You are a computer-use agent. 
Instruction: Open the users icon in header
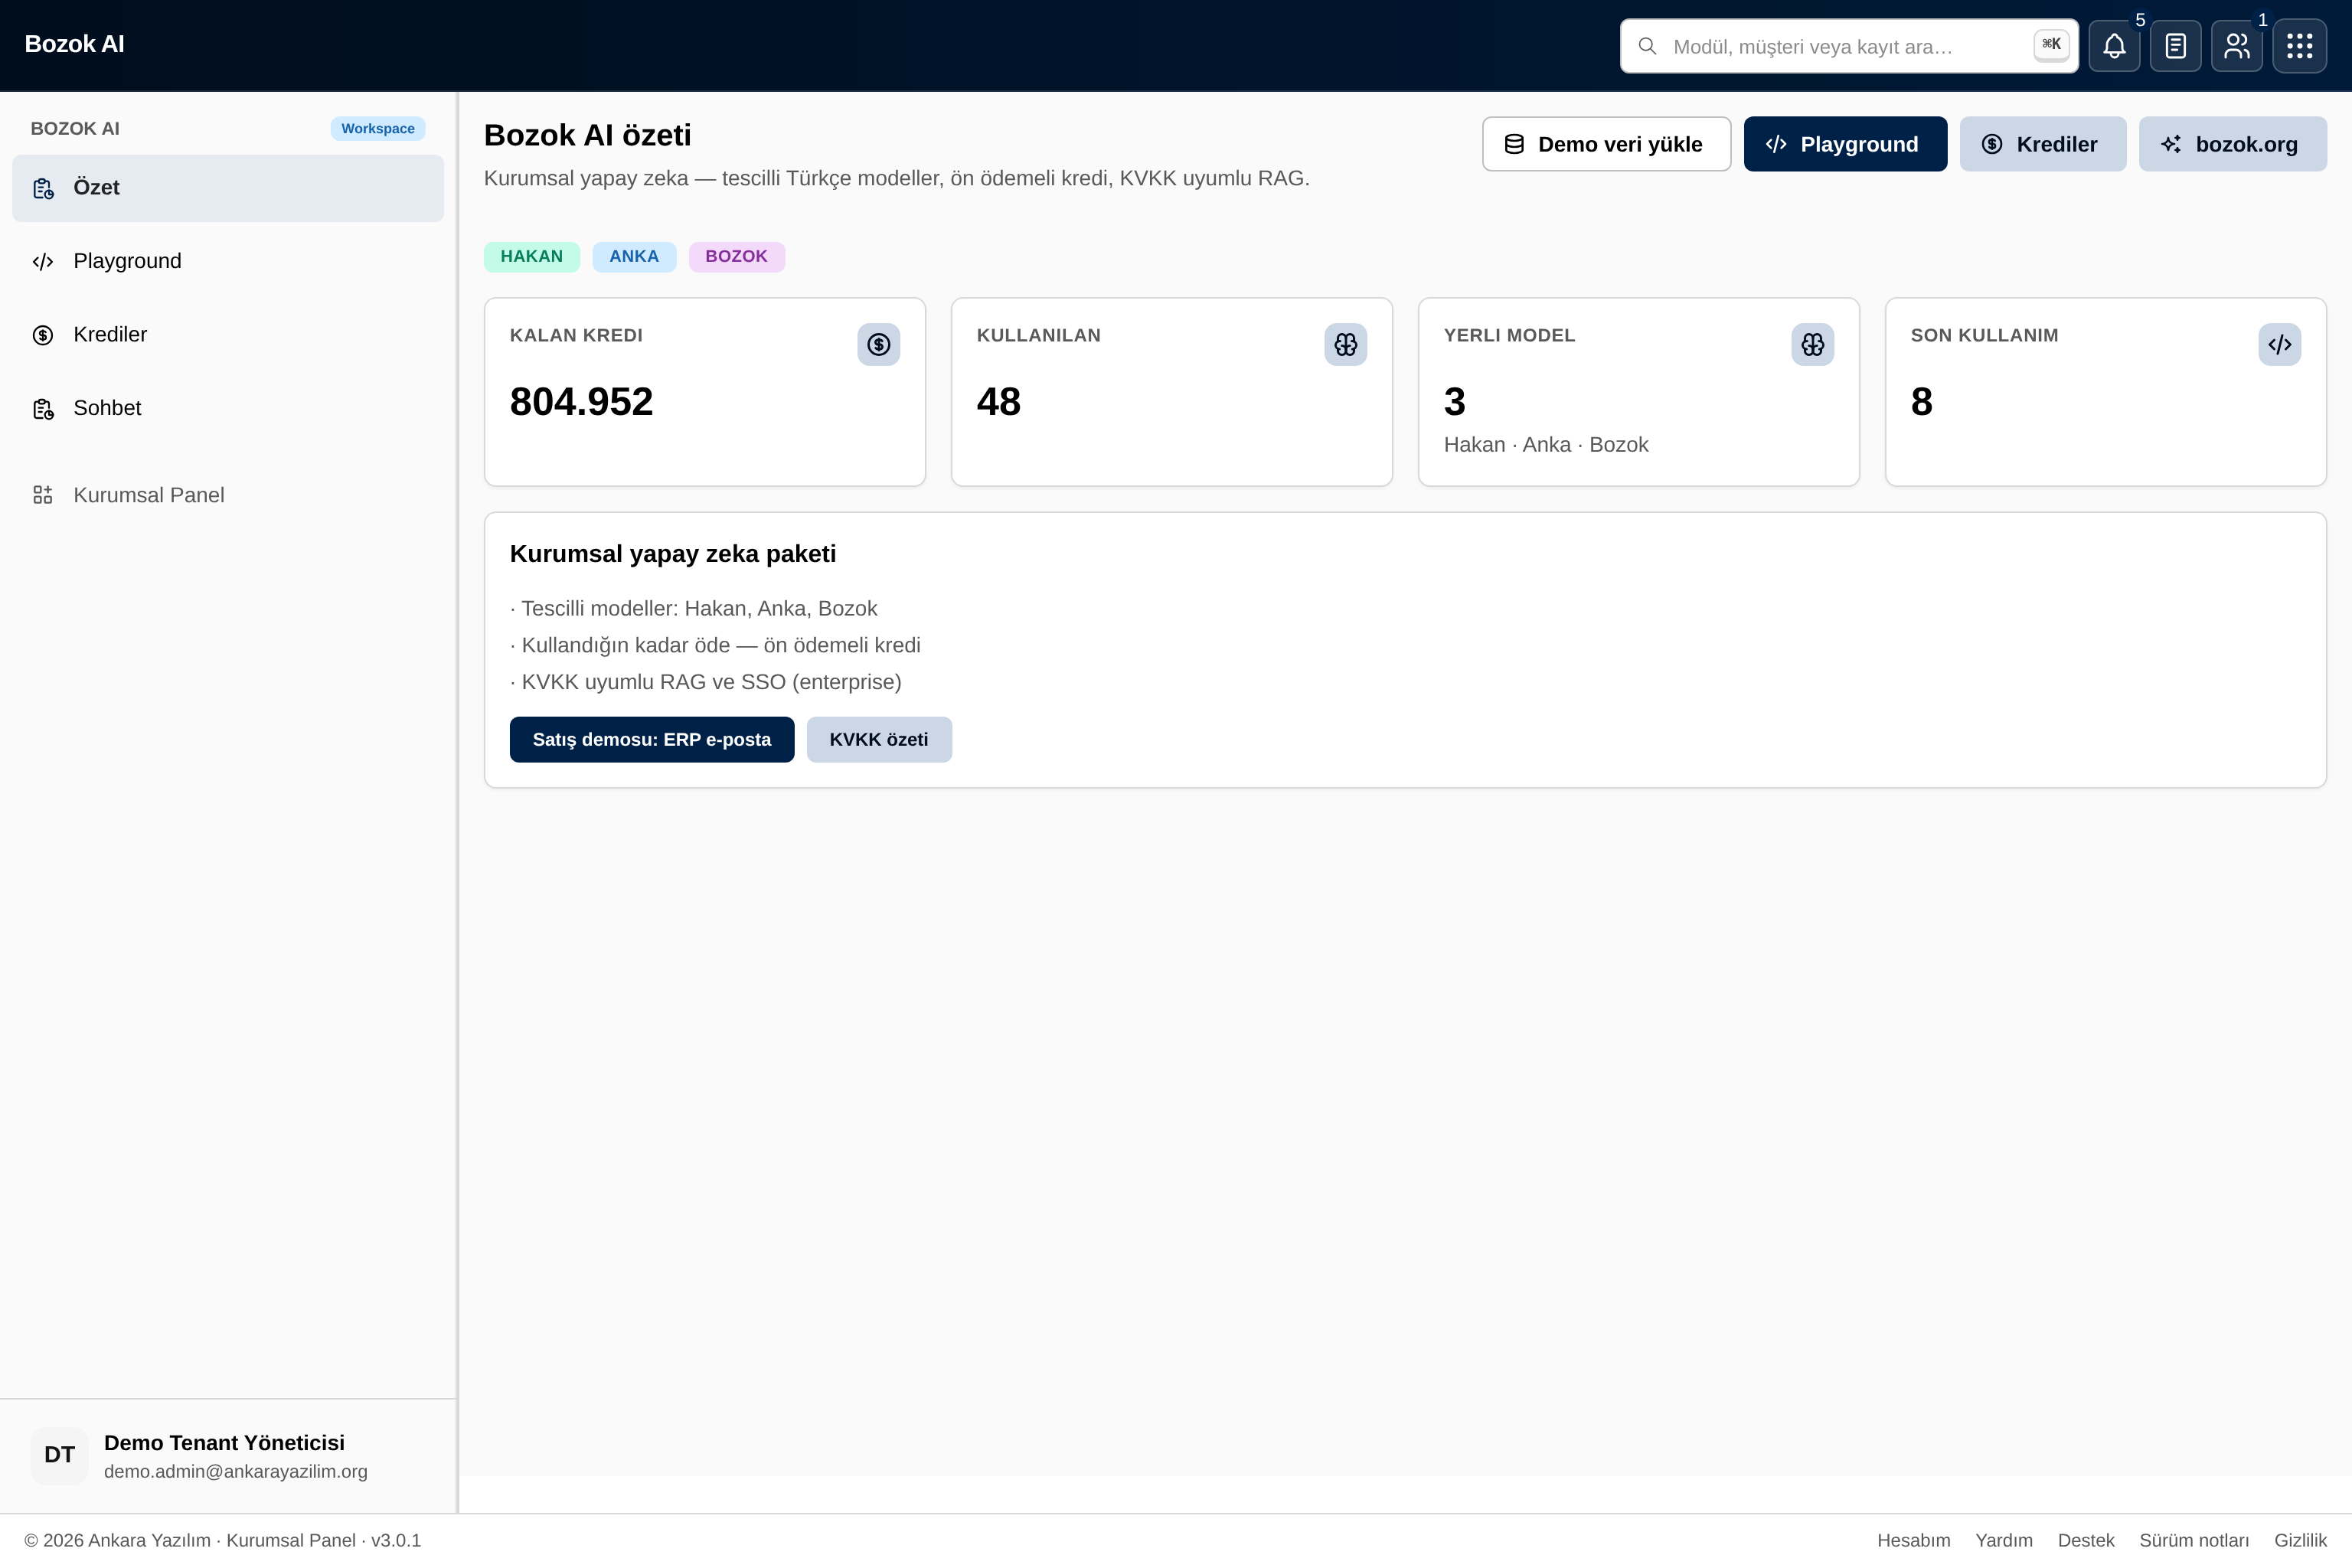[2237, 46]
